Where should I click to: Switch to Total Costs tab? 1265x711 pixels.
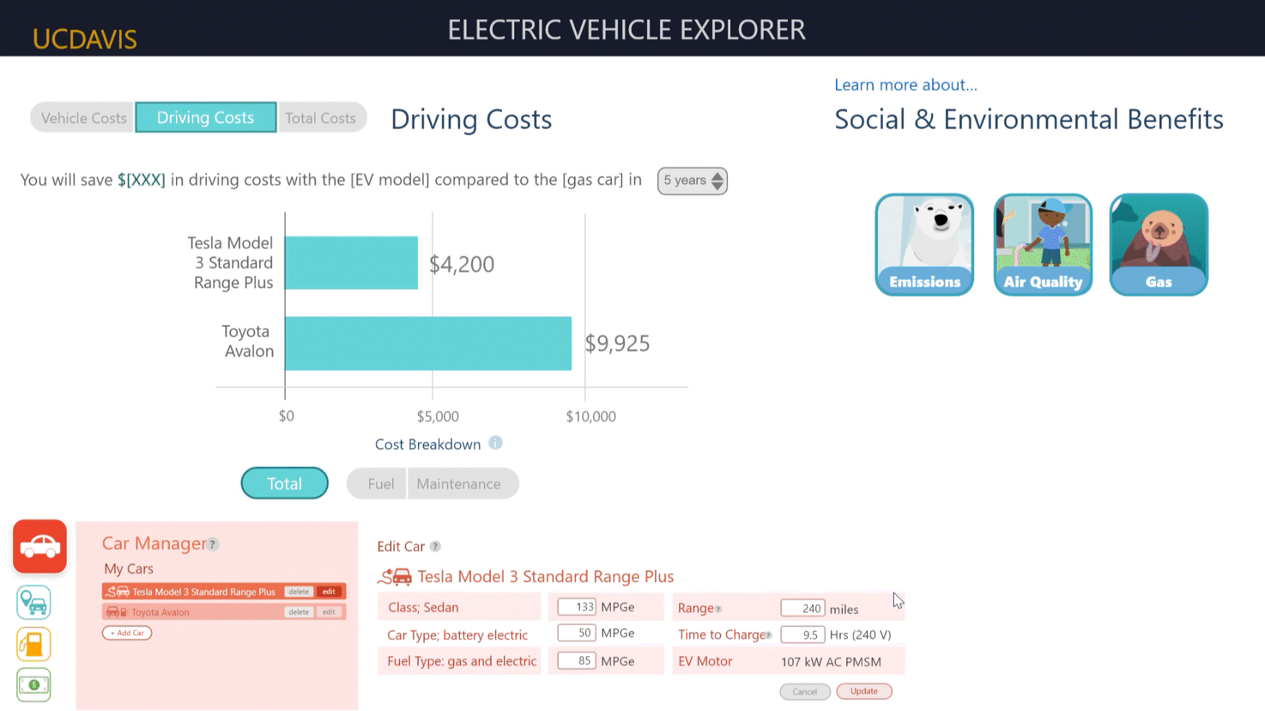click(x=321, y=118)
